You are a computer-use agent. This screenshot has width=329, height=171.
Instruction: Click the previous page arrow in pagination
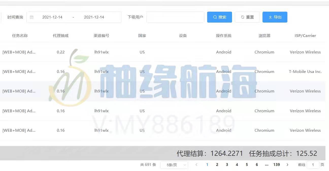point(196,165)
